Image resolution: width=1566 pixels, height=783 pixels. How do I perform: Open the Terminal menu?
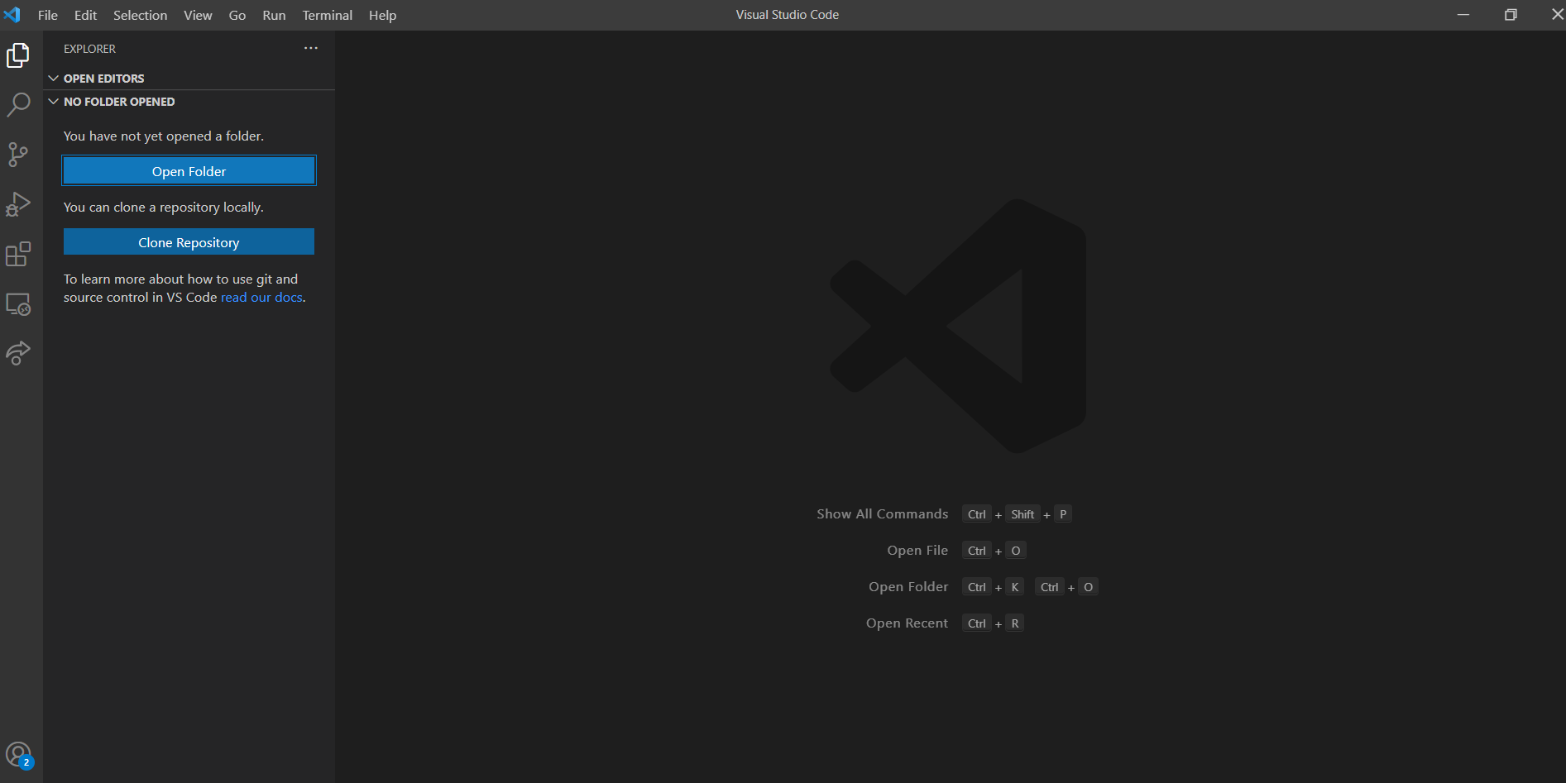pos(327,15)
